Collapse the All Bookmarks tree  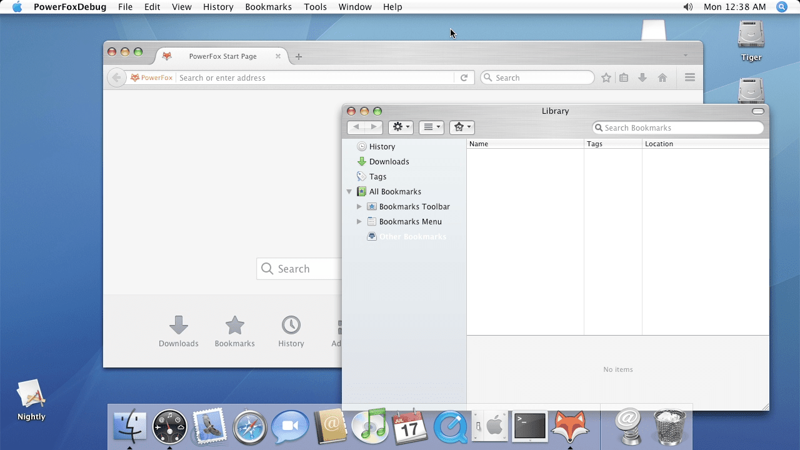[349, 191]
